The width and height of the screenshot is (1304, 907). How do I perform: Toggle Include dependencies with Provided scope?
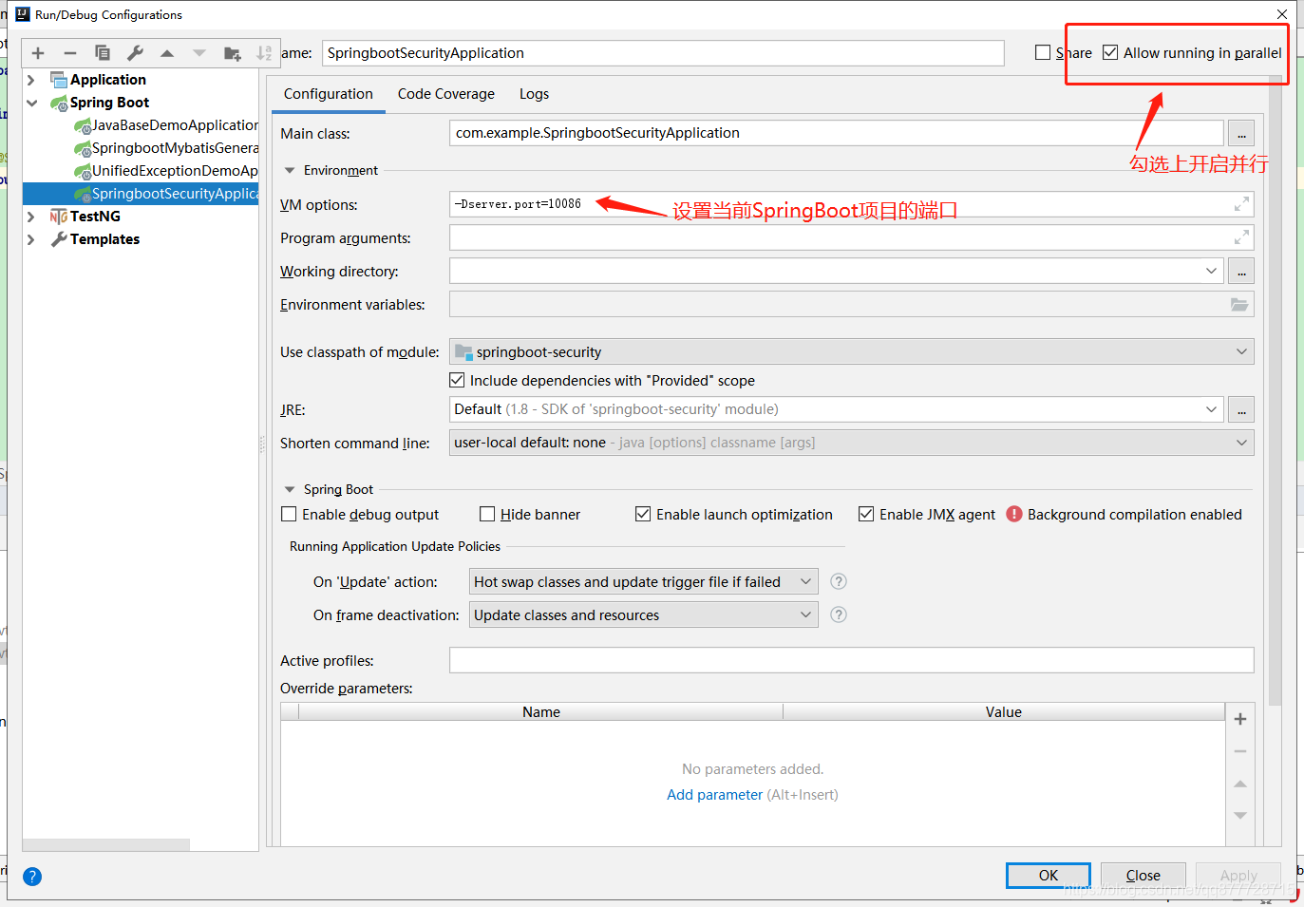point(457,380)
